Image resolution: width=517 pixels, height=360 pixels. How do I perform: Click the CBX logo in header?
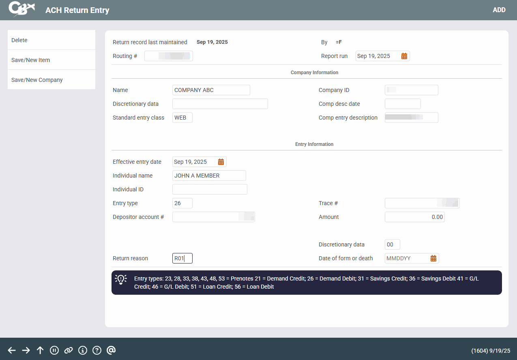pyautogui.click(x=21, y=10)
